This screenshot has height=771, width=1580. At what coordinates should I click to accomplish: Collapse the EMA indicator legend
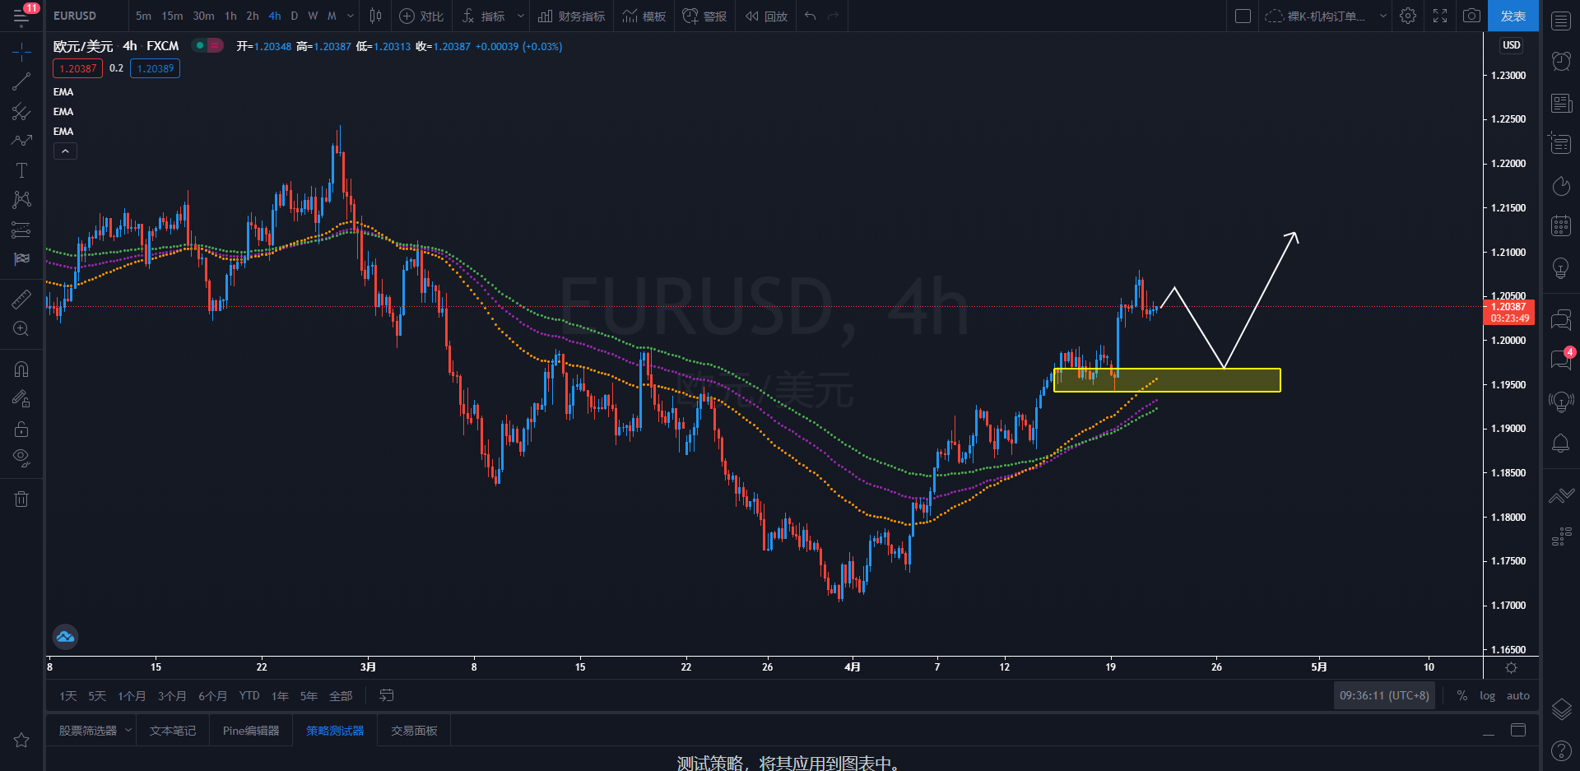tap(65, 151)
